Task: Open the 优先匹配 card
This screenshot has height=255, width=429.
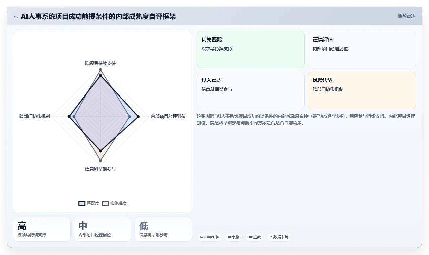Action: click(x=251, y=50)
